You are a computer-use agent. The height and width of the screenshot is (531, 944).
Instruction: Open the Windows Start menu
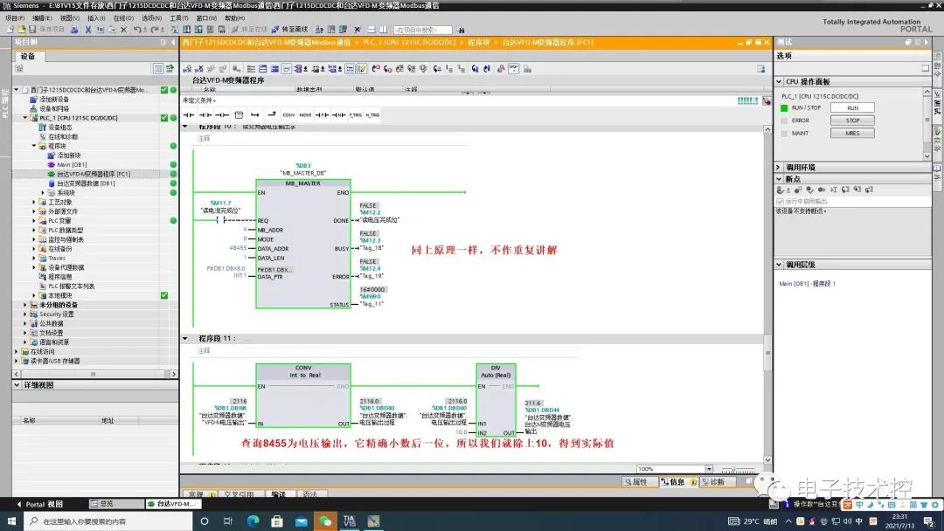11,521
